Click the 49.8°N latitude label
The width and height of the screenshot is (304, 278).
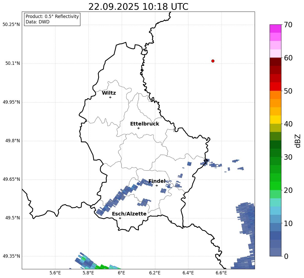tap(13, 141)
